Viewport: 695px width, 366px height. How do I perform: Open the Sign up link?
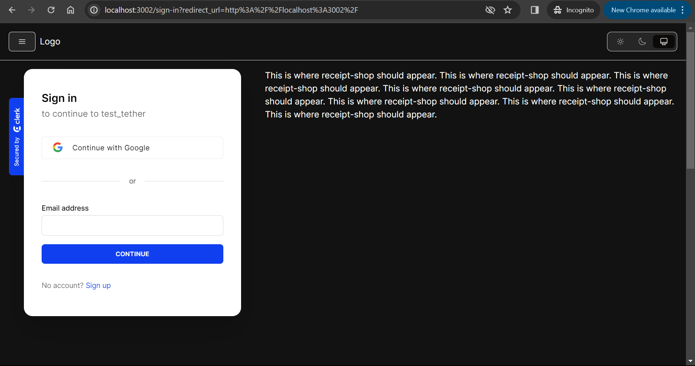point(98,285)
